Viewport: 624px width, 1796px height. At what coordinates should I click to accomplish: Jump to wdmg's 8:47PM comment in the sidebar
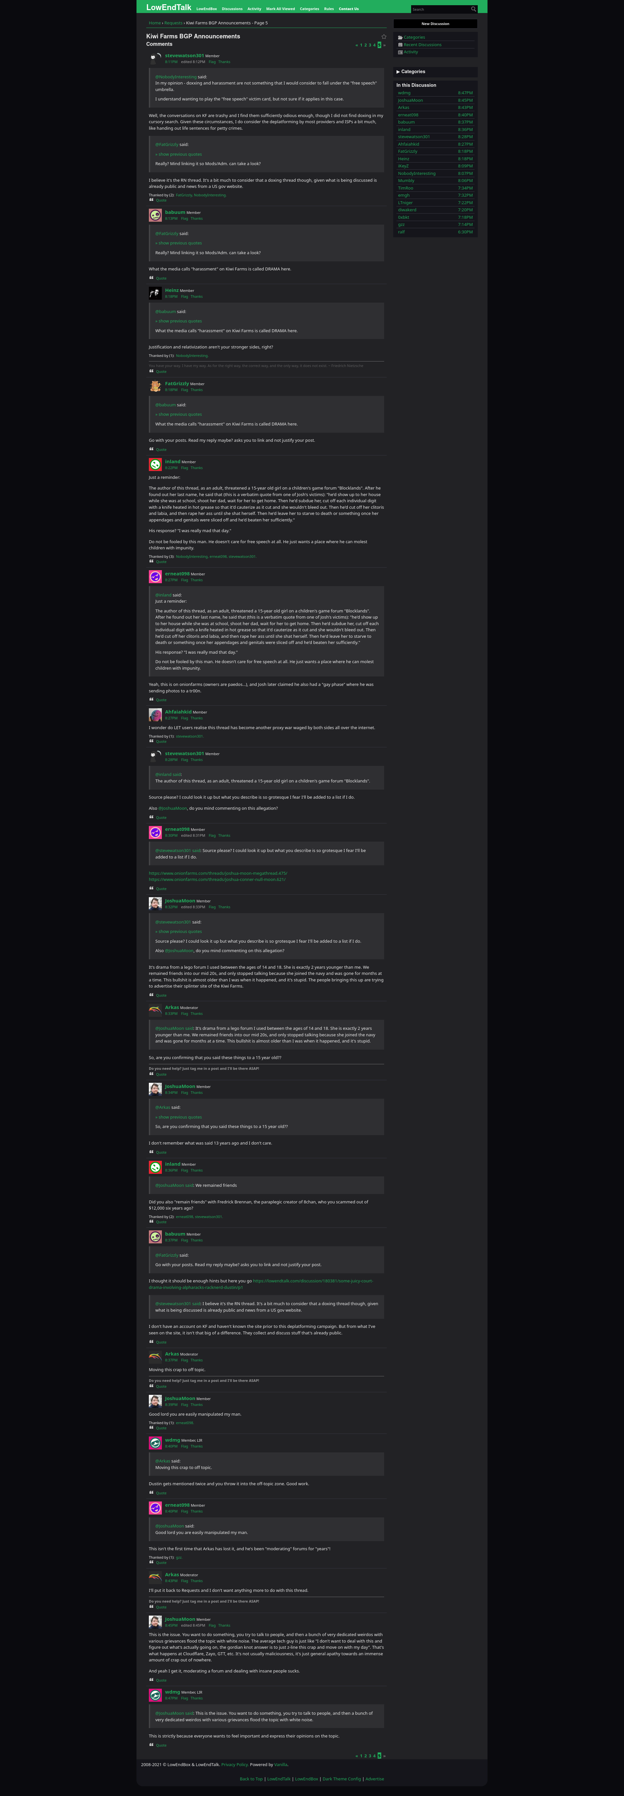[435, 93]
